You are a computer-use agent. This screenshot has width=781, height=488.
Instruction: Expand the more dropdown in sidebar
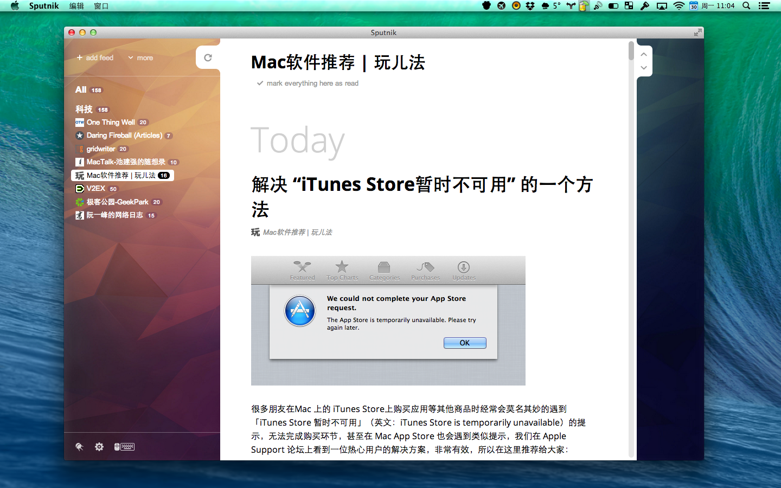pos(140,57)
